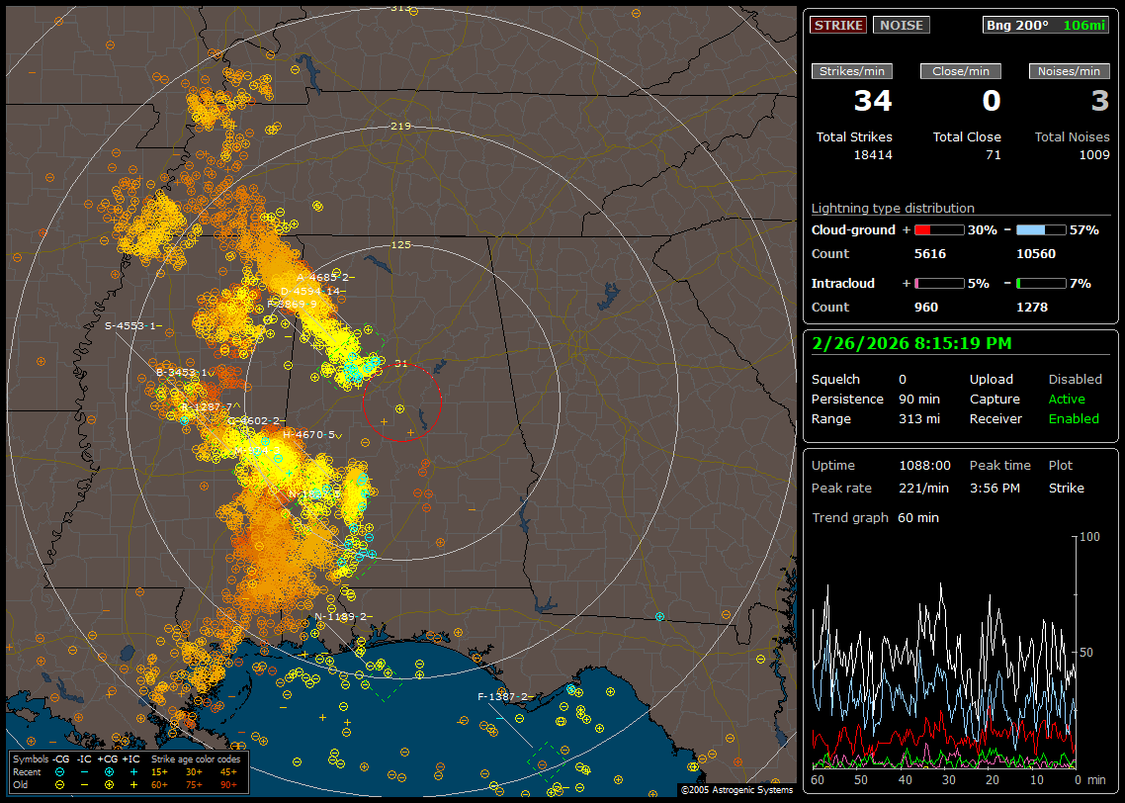Viewport: 1125px width, 803px height.
Task: Click the red close-range alarm circle
Action: [x=401, y=402]
